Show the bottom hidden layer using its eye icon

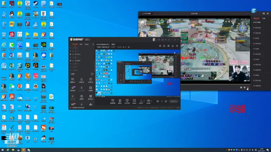click(x=70, y=70)
